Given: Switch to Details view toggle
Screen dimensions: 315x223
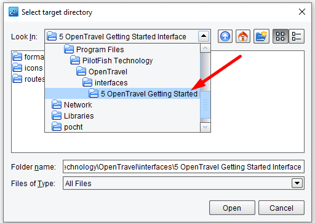Looking at the screenshot, I should point(297,36).
